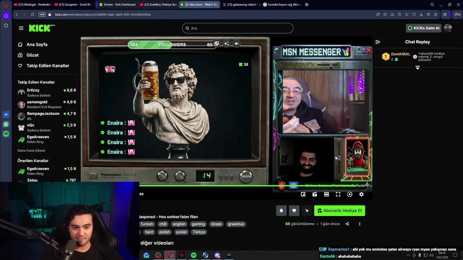Expand the chat leaderboard arrow

coord(417,68)
